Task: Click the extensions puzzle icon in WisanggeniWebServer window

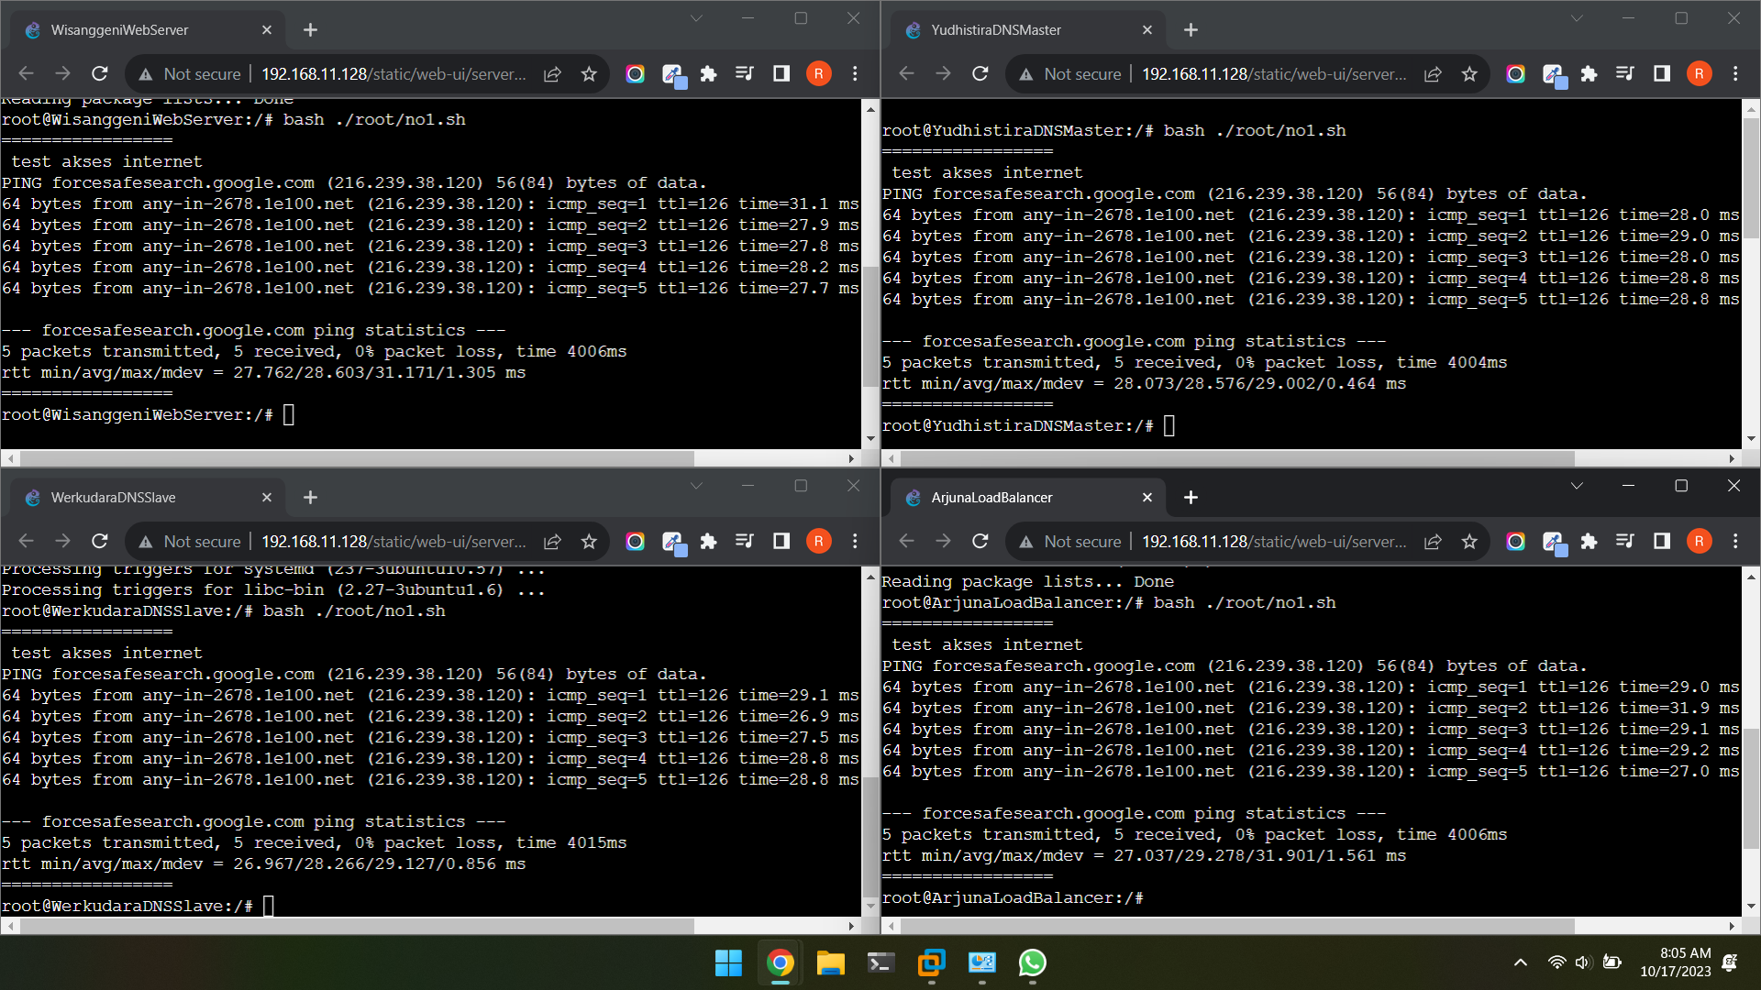Action: tap(708, 73)
